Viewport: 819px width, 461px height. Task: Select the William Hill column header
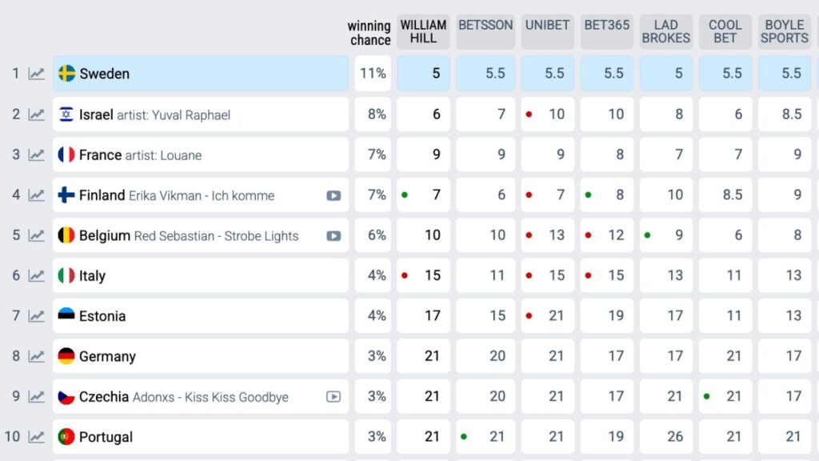click(x=423, y=32)
